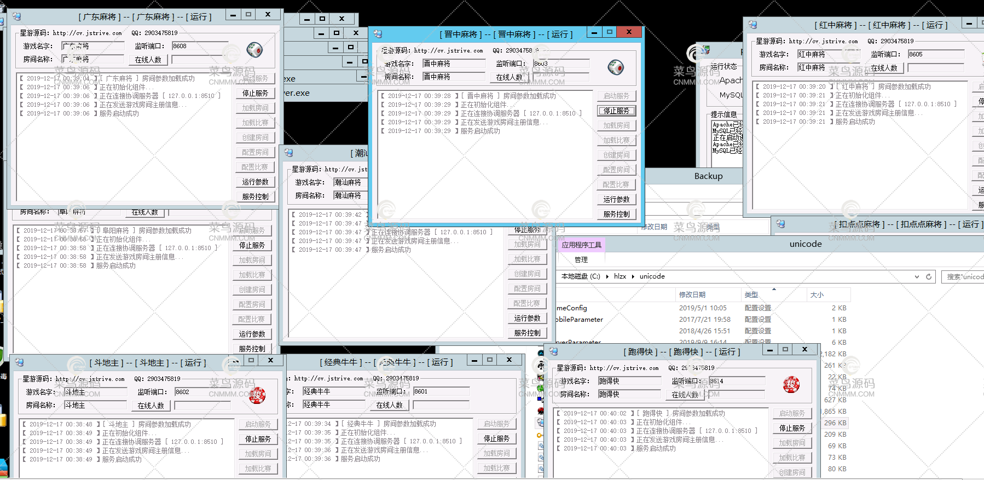Click the 红中麻将 title bar app icon
Screen dimensions: 984x480
[x=753, y=25]
